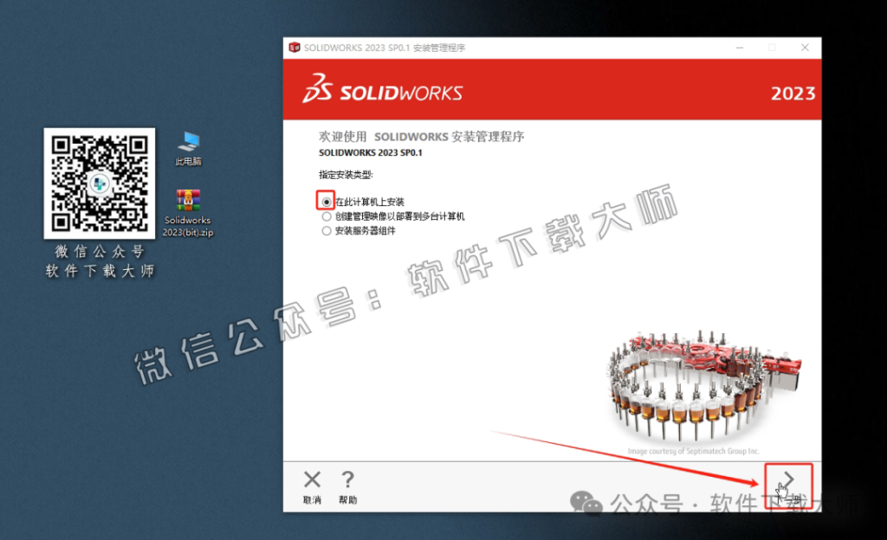Viewport: 887px width, 540px height.
Task: Click the QR code image on the desktop
Action: pos(99,183)
